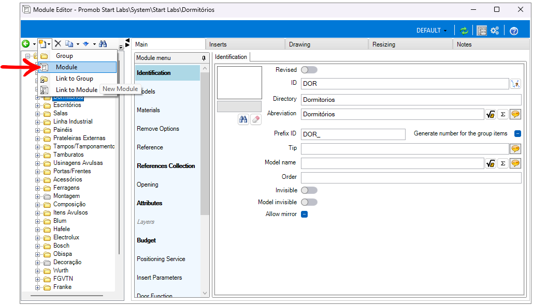Click the binoculars search icon in tree toolbar
Screen dimensions: 533x306
click(x=103, y=44)
